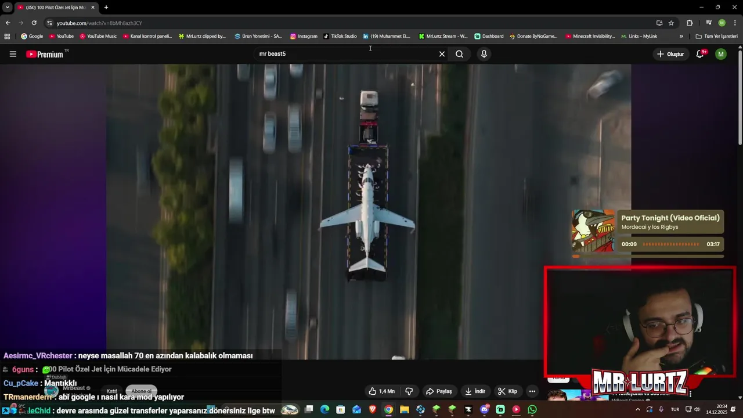Open YouTube notifications bell
The width and height of the screenshot is (743, 418).
tap(700, 54)
